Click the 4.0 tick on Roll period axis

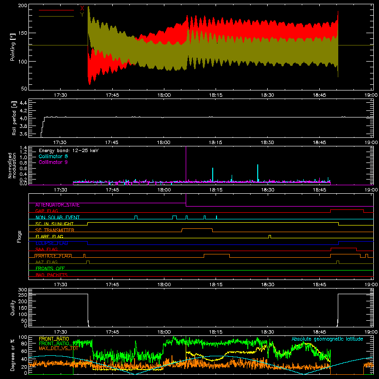coord(23,118)
